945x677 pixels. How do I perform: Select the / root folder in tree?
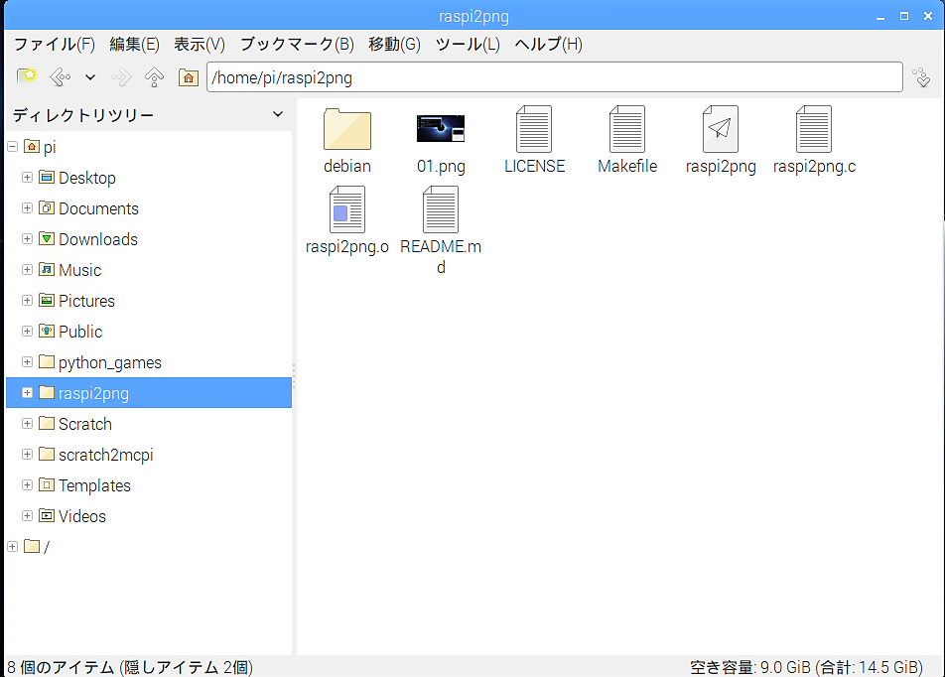(x=37, y=547)
